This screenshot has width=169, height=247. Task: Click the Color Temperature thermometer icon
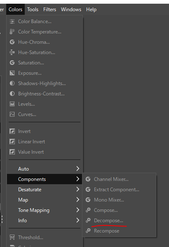point(12,32)
